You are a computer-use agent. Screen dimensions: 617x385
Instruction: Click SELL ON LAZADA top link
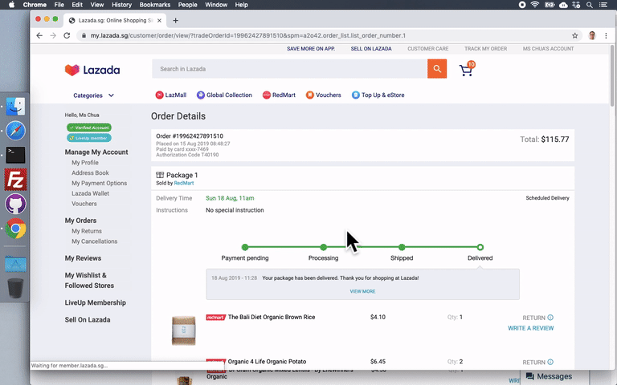[371, 49]
